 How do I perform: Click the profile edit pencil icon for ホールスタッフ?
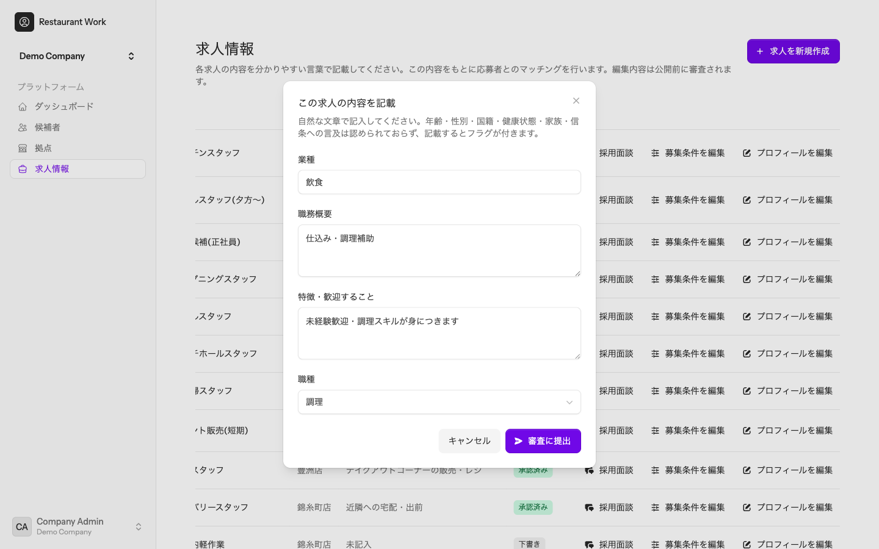(747, 354)
